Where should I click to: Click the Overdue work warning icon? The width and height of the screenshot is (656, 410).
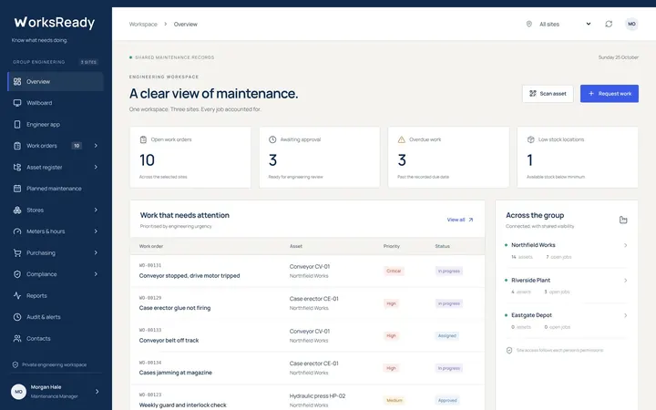(x=401, y=139)
